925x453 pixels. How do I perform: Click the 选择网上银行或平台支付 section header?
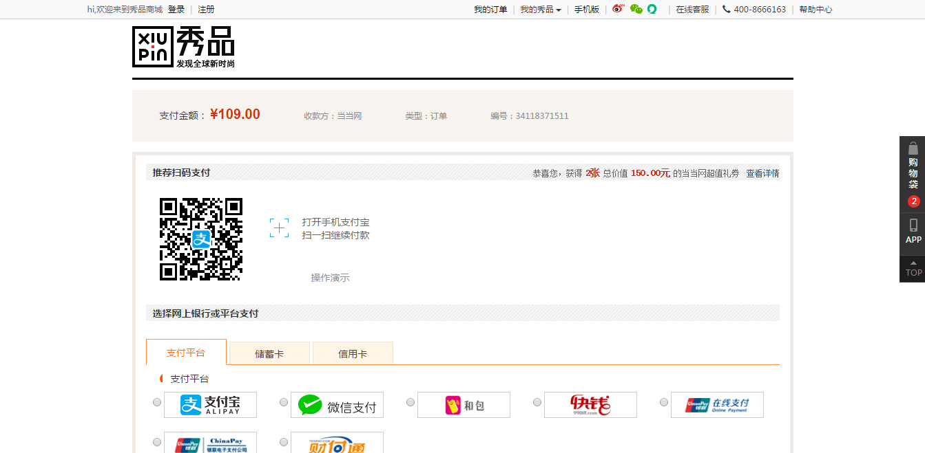pos(205,313)
